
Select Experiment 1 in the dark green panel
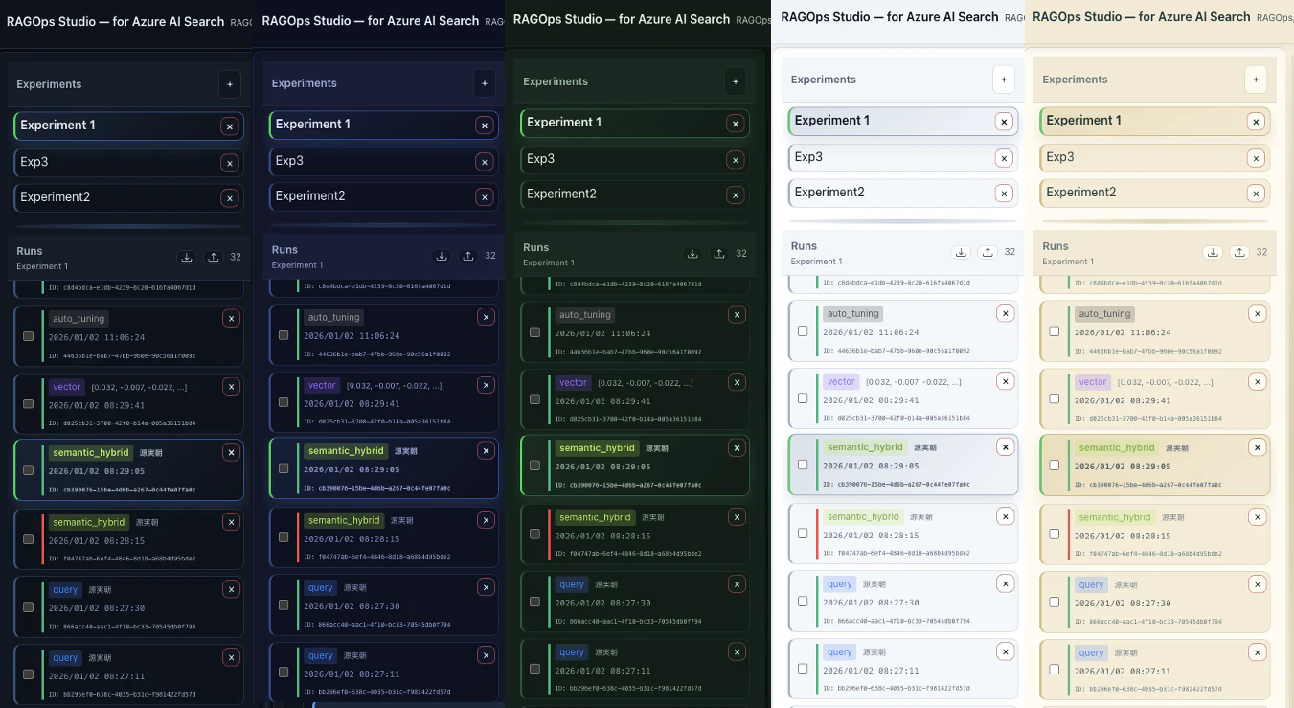635,123
